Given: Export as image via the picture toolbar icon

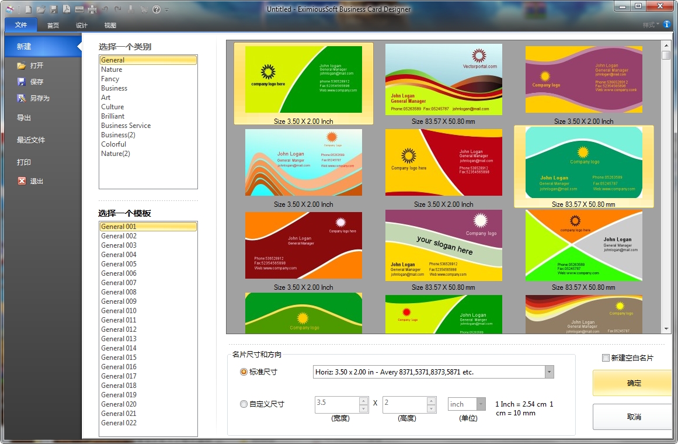Looking at the screenshot, I should coord(79,9).
